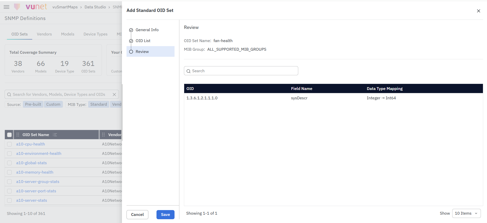Screen dimensions: 487x223
Task: Switch to the Vendors tab
Action: (x=44, y=34)
